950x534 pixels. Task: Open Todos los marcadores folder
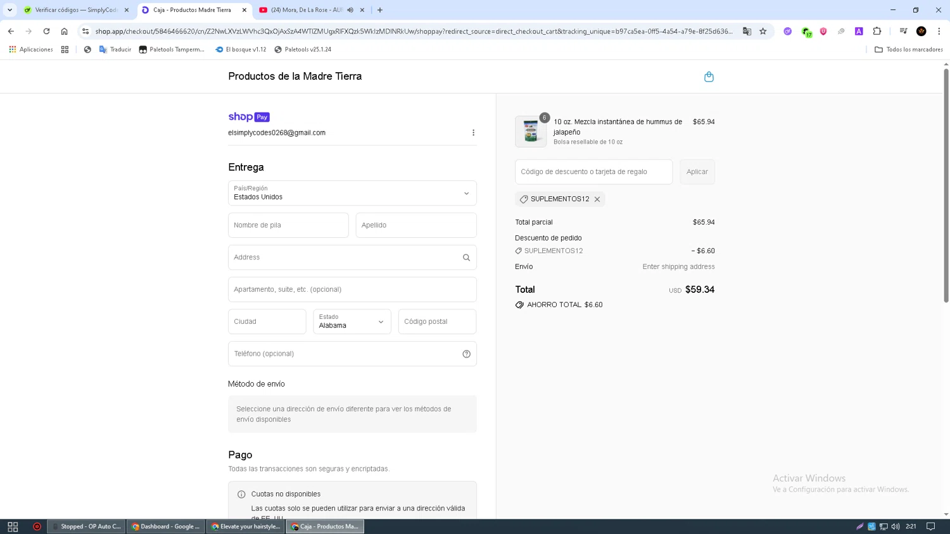coord(909,49)
